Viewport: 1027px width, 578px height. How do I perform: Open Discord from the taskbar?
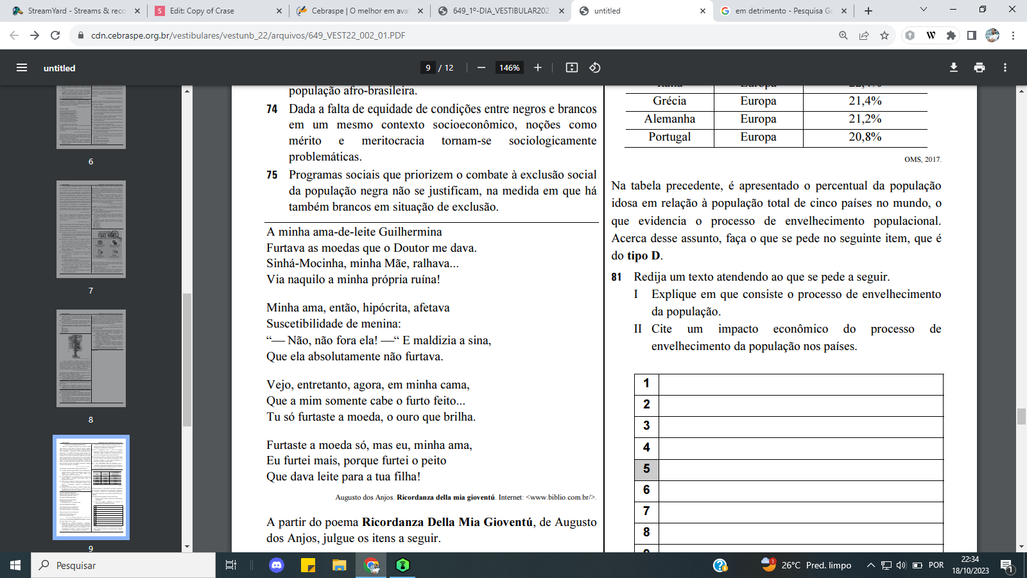[x=277, y=565]
